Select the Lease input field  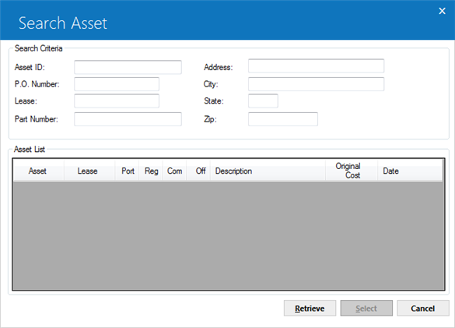117,101
